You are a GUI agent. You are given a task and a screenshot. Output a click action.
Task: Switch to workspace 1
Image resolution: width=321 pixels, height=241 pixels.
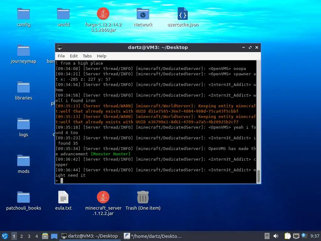coord(14,236)
